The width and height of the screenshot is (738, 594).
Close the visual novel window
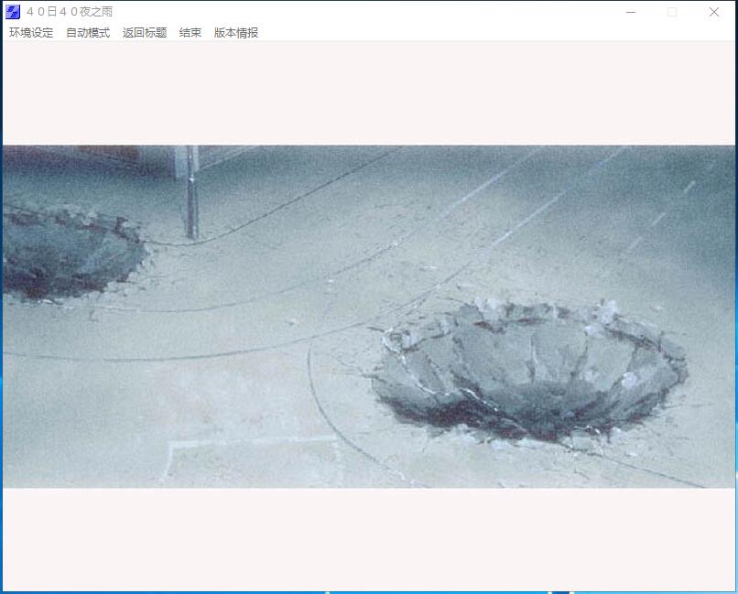(x=713, y=12)
